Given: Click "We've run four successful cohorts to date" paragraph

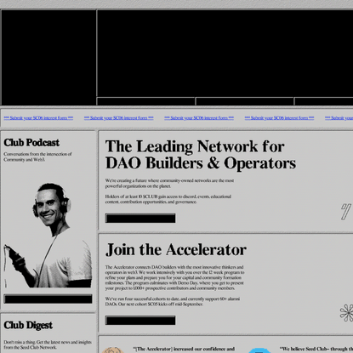Looking at the screenshot, I should tap(173, 301).
